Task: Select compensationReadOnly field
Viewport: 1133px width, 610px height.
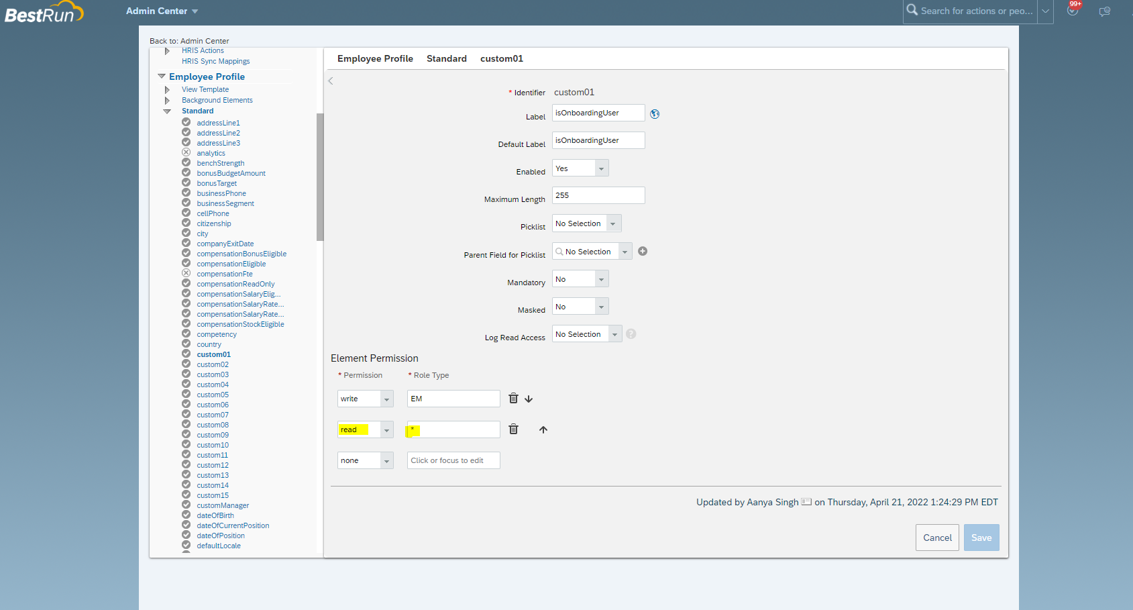Action: click(235, 284)
